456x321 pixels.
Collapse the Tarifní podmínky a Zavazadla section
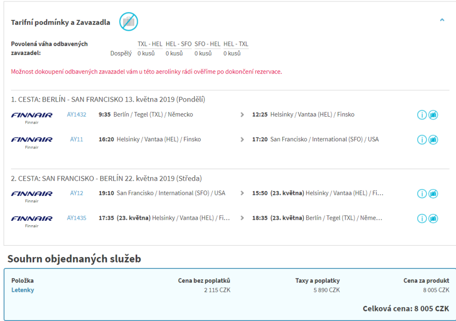442,20
